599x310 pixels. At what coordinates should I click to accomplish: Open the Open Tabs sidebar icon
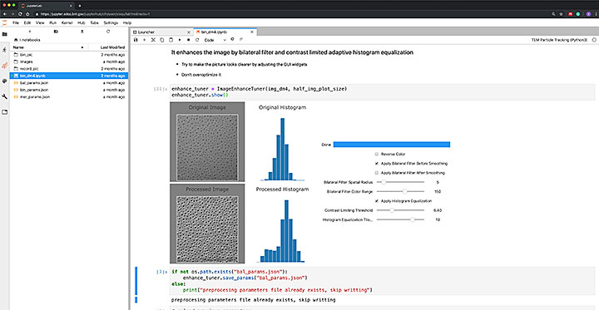click(5, 112)
